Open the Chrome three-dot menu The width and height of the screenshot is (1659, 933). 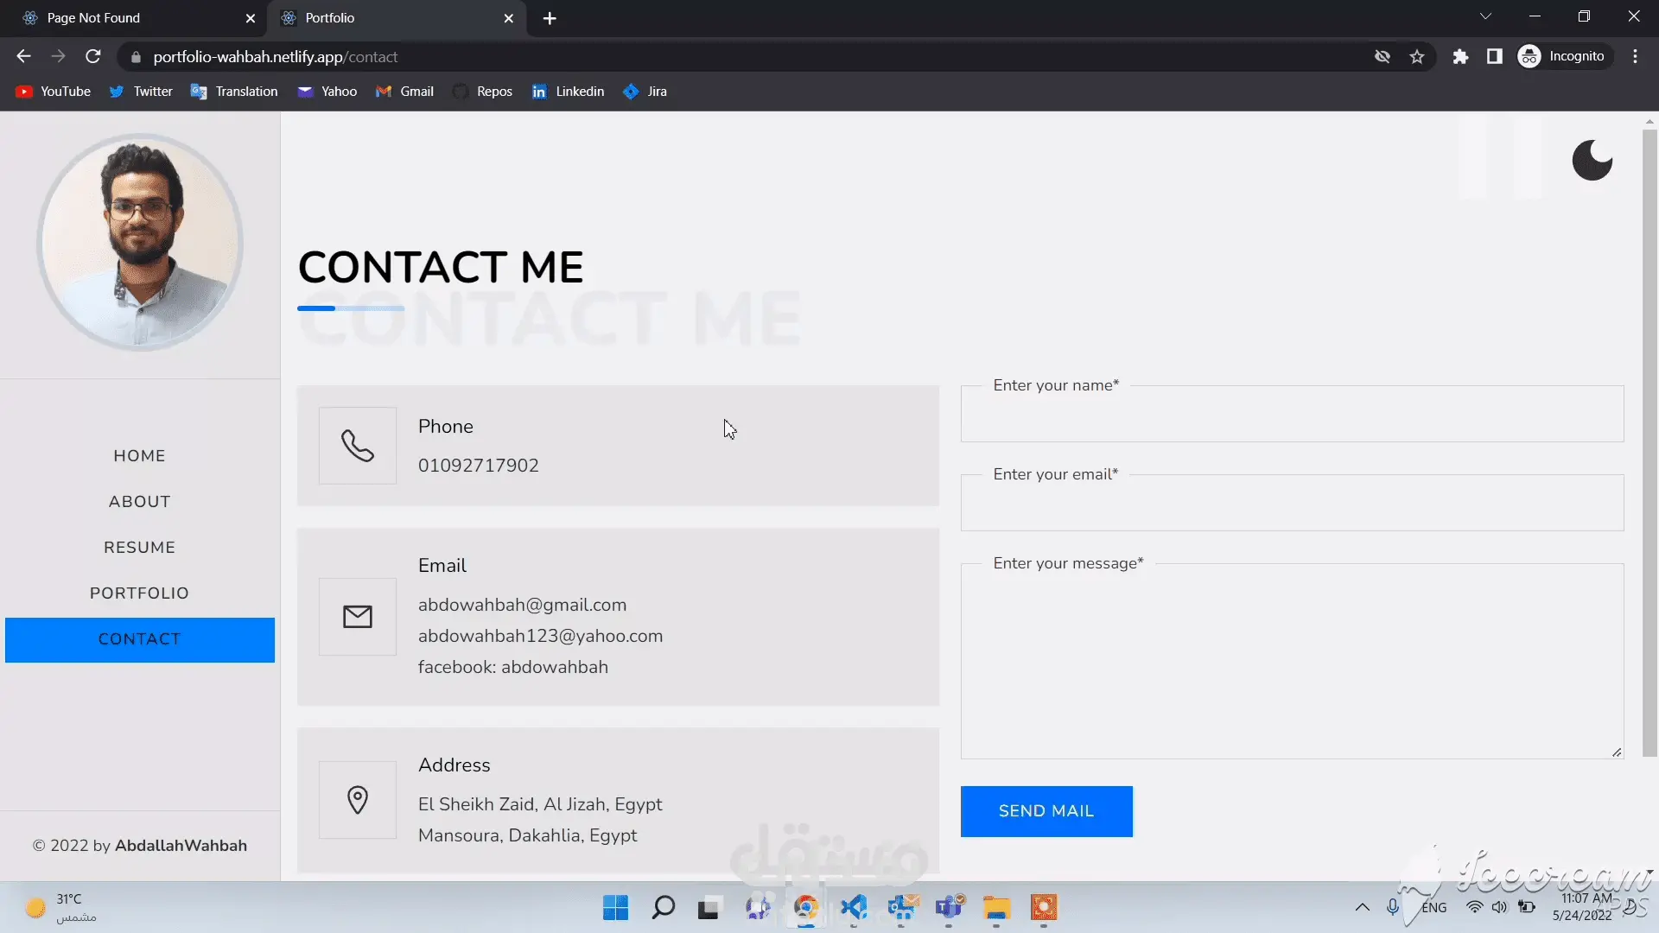[x=1635, y=57]
